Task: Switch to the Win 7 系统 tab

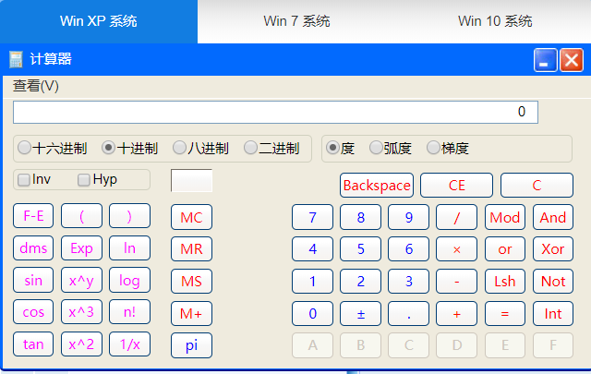Action: click(x=296, y=21)
